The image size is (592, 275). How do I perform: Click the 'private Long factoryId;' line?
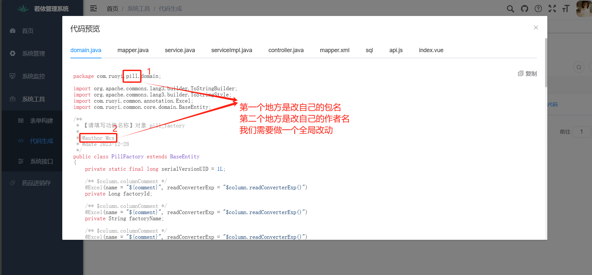tap(118, 194)
